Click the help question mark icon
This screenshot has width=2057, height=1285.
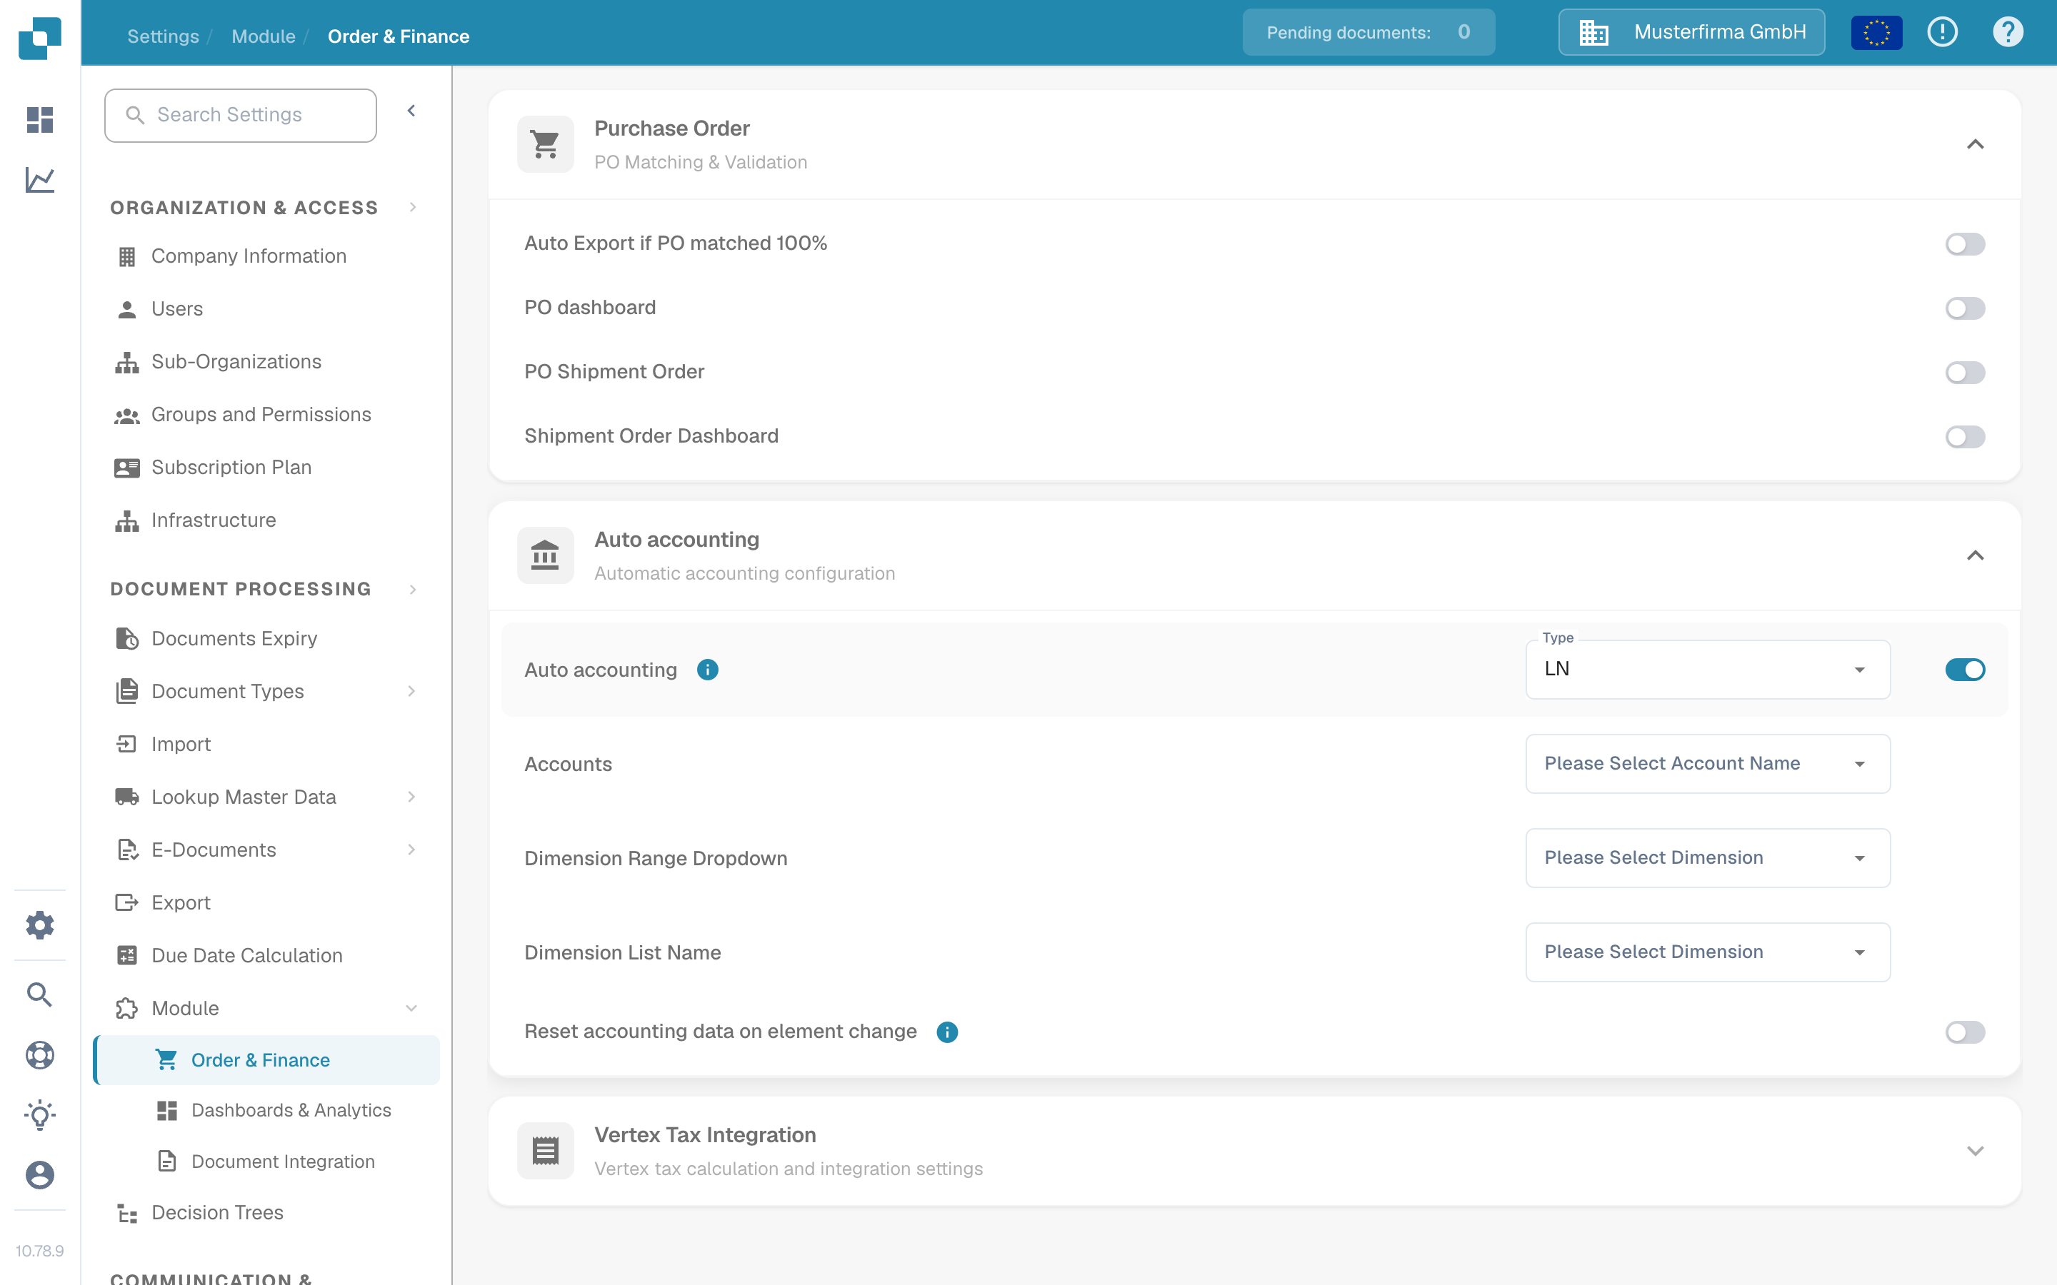tap(2008, 32)
